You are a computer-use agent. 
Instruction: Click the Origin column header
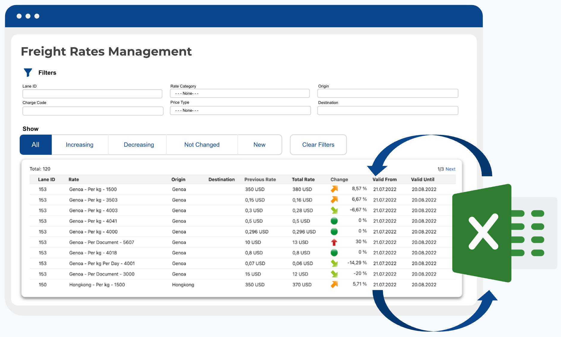pyautogui.click(x=178, y=180)
